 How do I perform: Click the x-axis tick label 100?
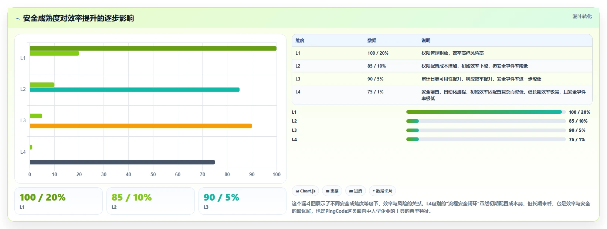(277, 175)
